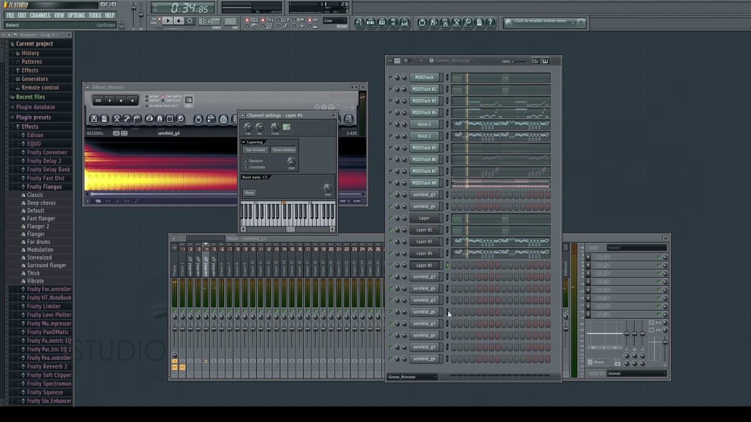Click the Render as audio toolbar icon
Image resolution: width=751 pixels, height=422 pixels.
445,22
